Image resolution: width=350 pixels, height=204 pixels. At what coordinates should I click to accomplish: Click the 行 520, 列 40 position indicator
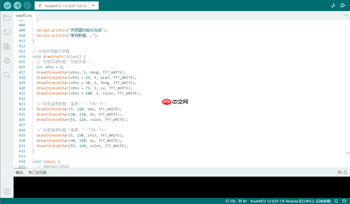[236, 201]
